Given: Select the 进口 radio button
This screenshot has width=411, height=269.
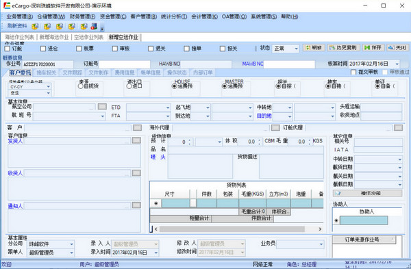Looking at the screenshot, I should tap(129, 86).
